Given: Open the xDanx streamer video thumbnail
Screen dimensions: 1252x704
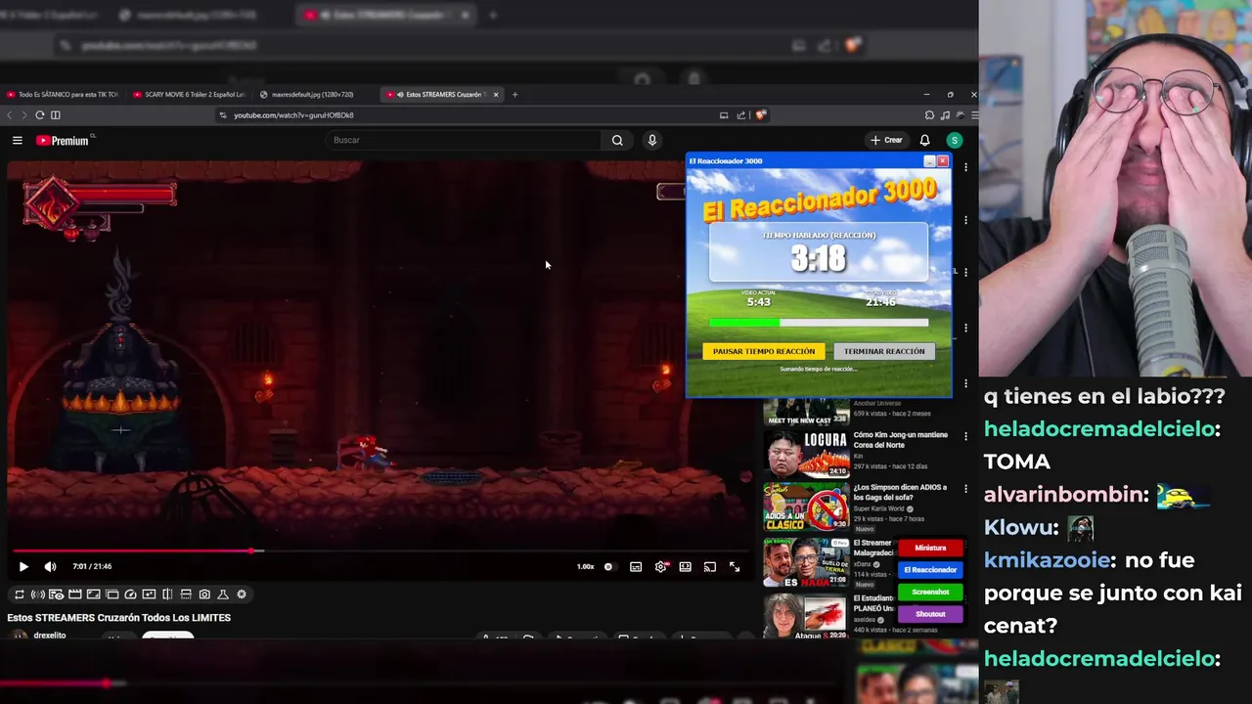Looking at the screenshot, I should click(x=806, y=562).
